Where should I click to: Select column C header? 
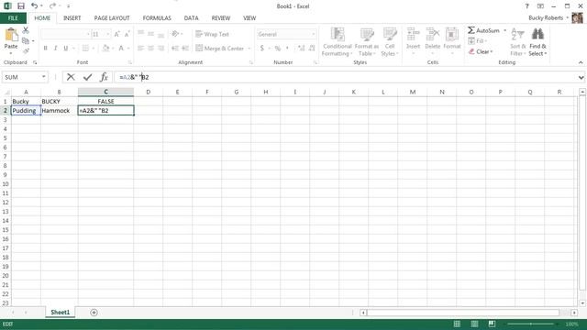pyautogui.click(x=106, y=92)
